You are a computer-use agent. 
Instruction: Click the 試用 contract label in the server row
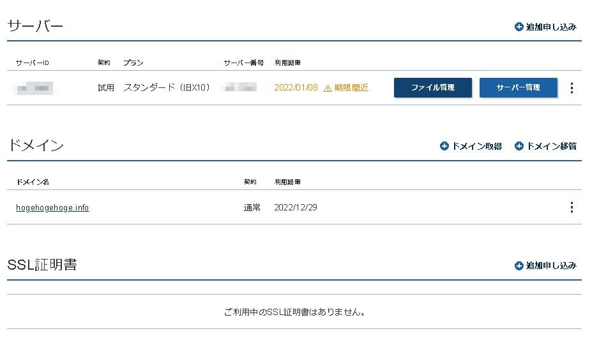[106, 88]
